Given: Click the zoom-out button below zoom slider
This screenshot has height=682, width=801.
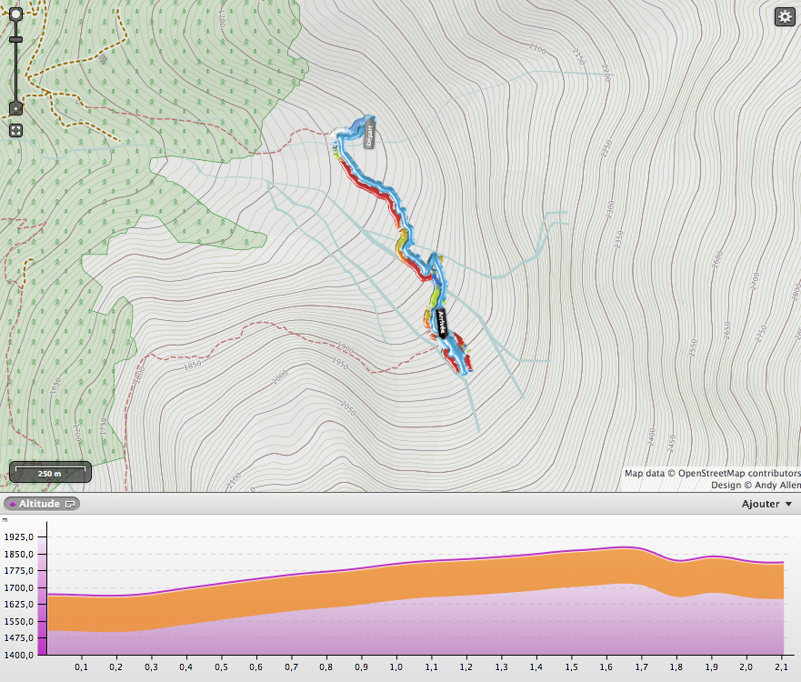Looking at the screenshot, I should point(15,108).
